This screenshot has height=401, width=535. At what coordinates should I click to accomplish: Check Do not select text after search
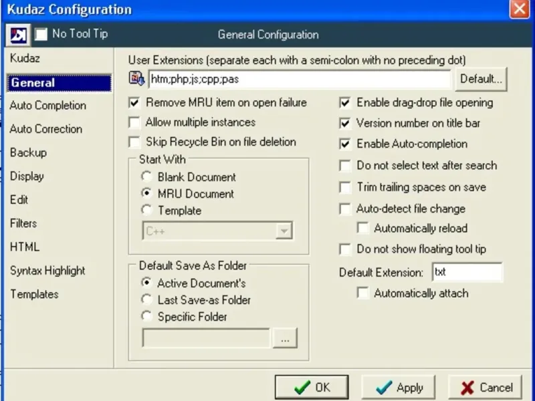click(345, 166)
